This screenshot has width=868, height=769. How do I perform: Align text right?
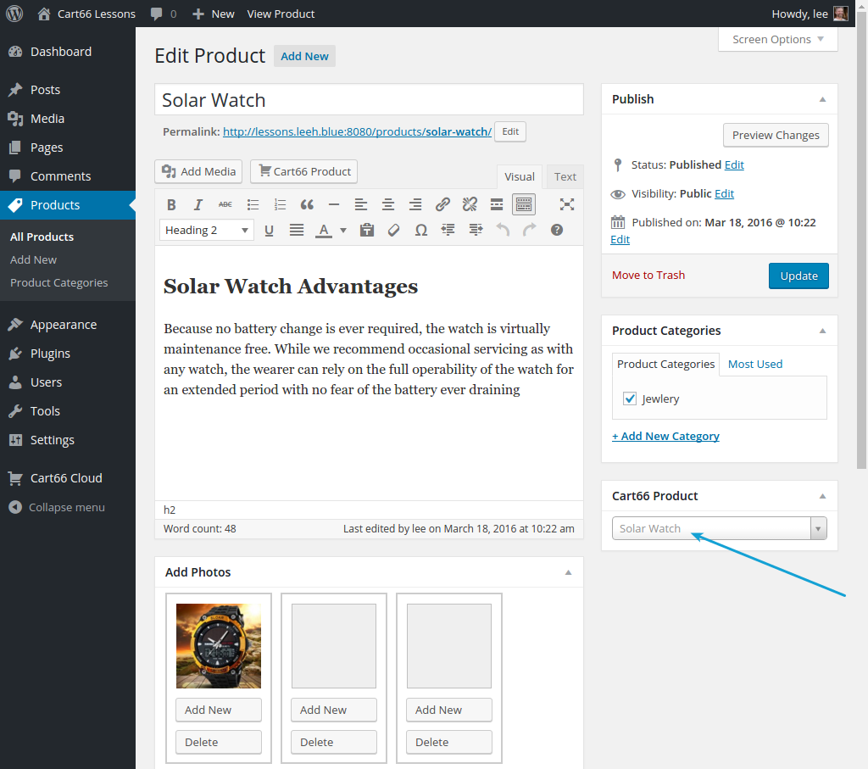tap(415, 205)
